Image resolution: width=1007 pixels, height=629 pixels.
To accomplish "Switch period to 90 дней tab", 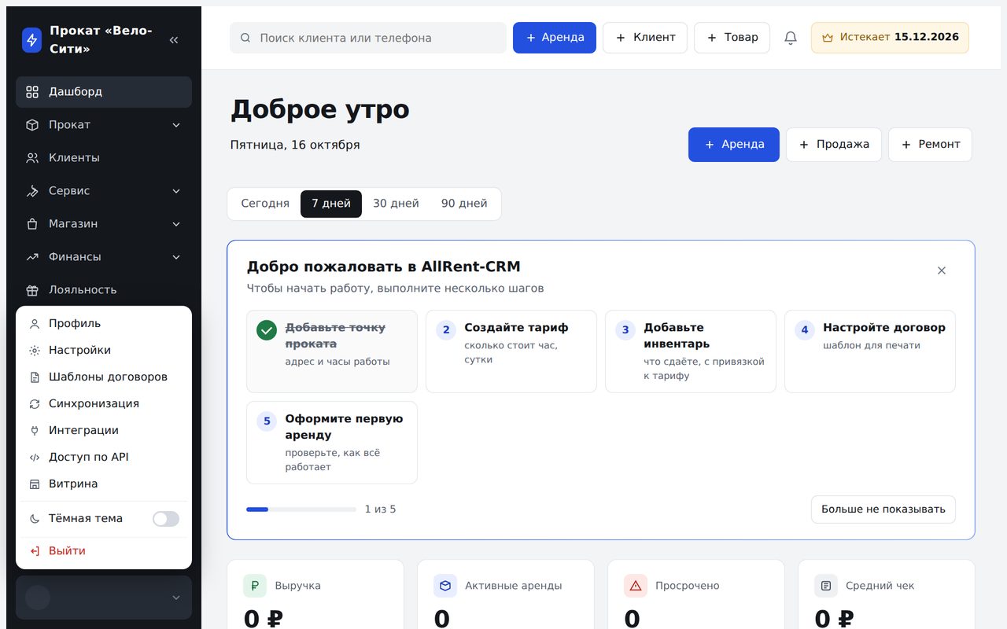I will click(x=464, y=204).
